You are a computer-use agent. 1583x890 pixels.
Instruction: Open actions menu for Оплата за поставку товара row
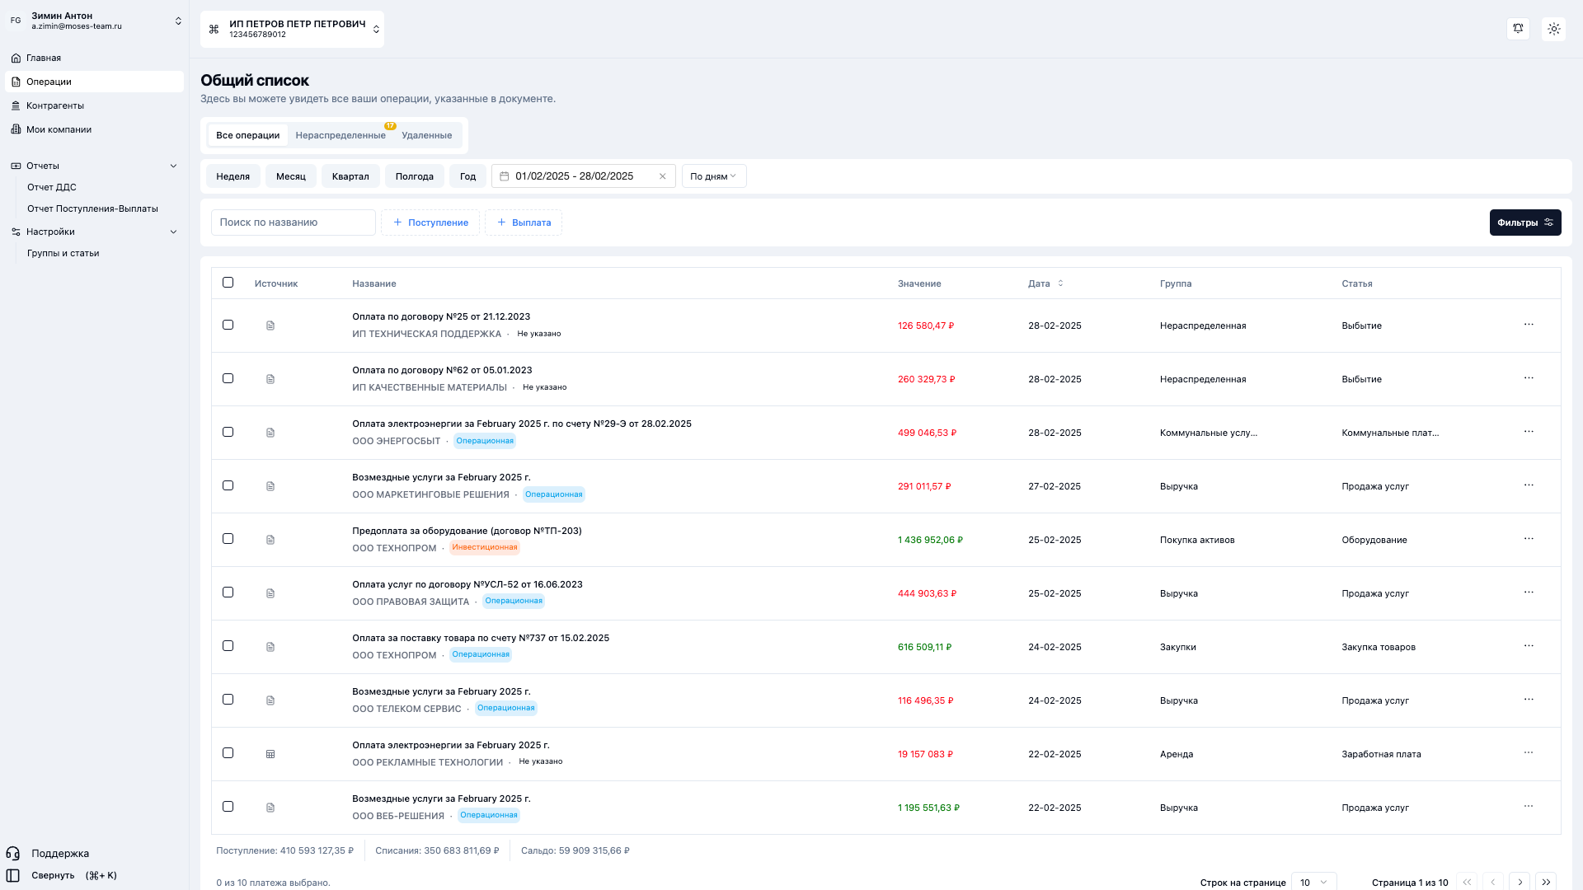coord(1529,646)
